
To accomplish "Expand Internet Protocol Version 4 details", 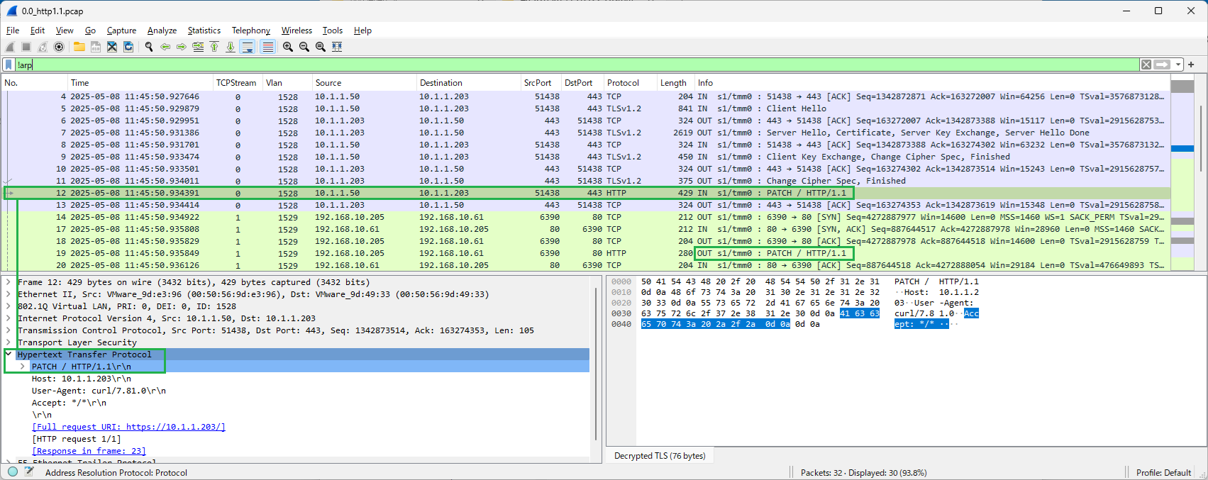I will (9, 318).
